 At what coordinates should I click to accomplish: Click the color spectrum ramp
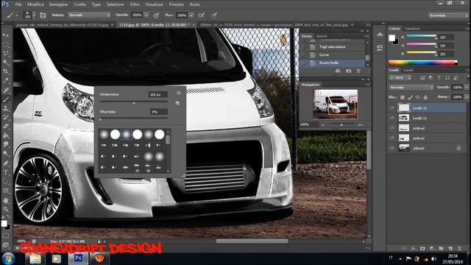422,63
